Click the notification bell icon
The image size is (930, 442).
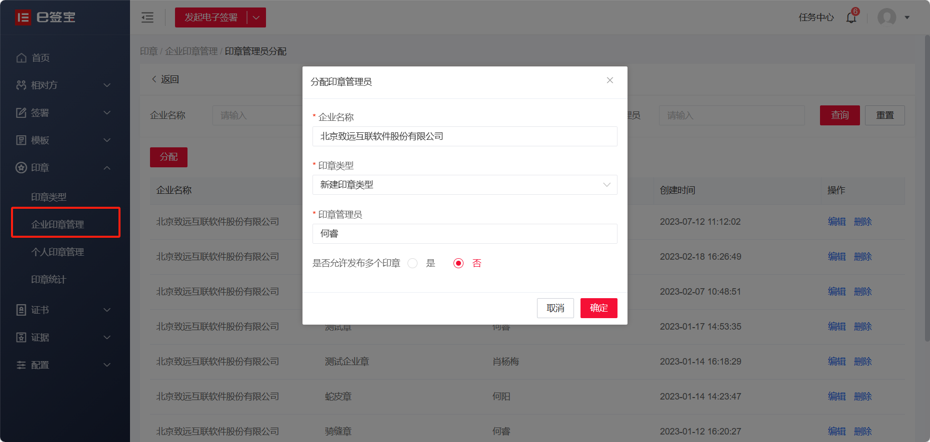click(x=851, y=17)
